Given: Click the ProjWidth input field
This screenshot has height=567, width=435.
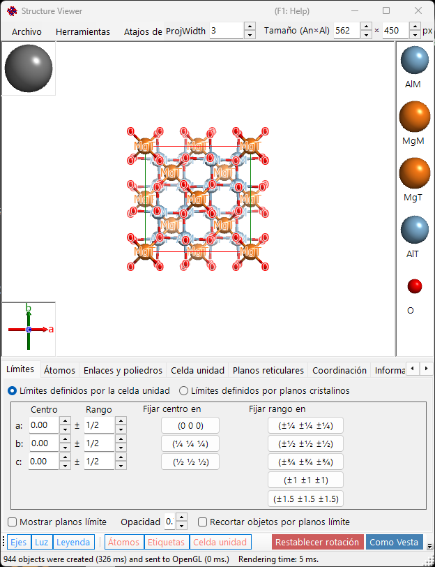Looking at the screenshot, I should (x=227, y=31).
